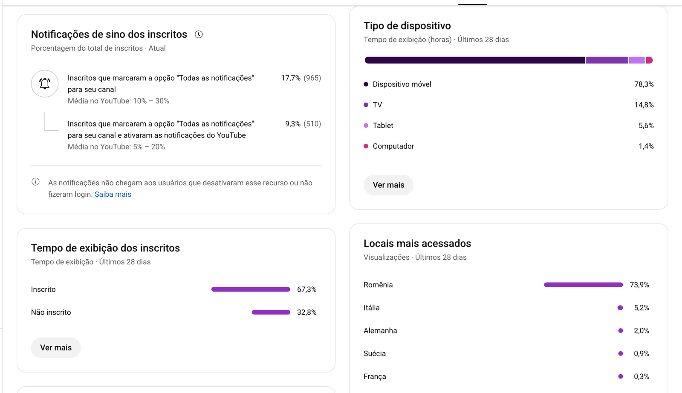This screenshot has height=393, width=682.
Task: Click the França data point dot
Action: click(621, 376)
